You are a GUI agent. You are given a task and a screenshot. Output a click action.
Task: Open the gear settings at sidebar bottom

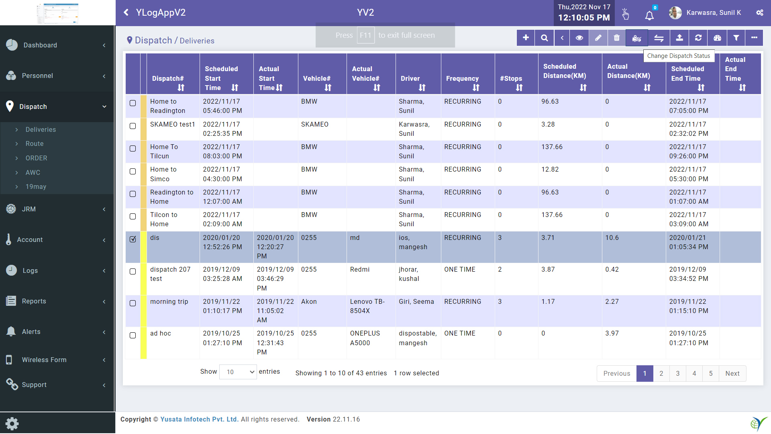click(x=12, y=424)
